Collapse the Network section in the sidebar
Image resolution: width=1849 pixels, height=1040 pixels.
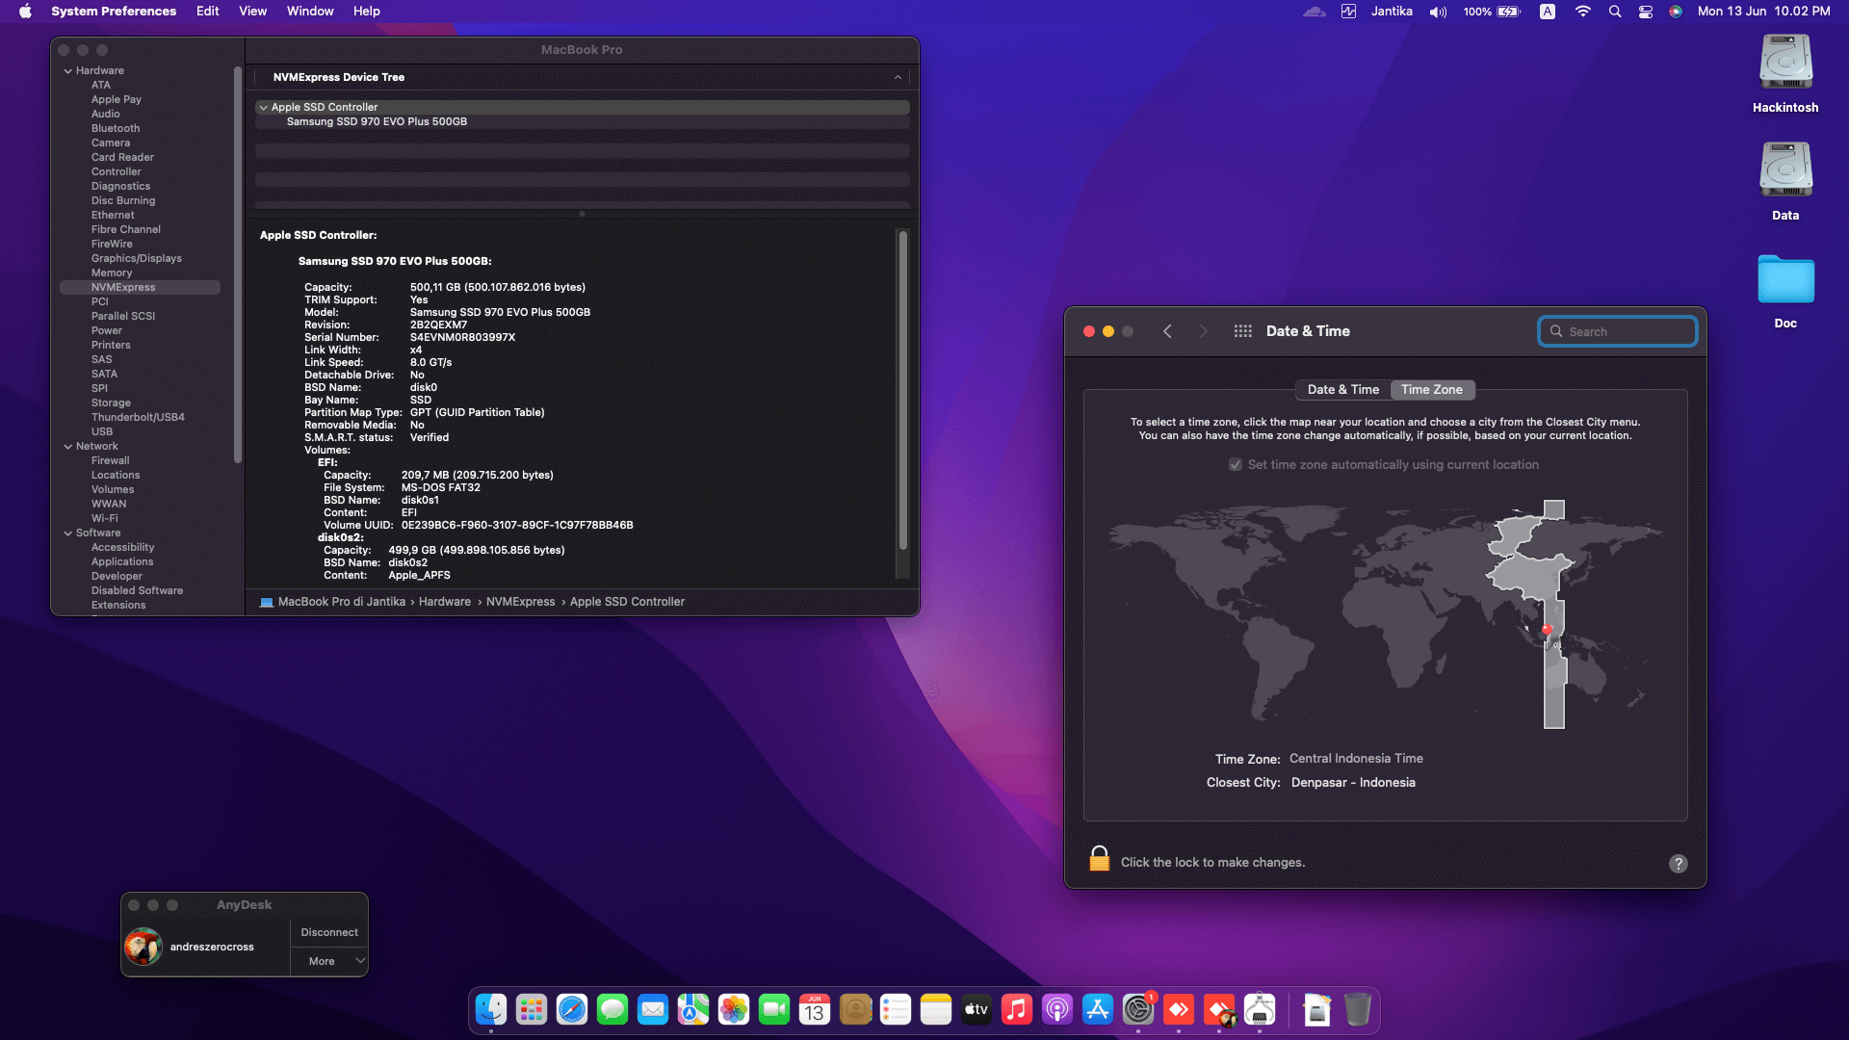pyautogui.click(x=68, y=447)
